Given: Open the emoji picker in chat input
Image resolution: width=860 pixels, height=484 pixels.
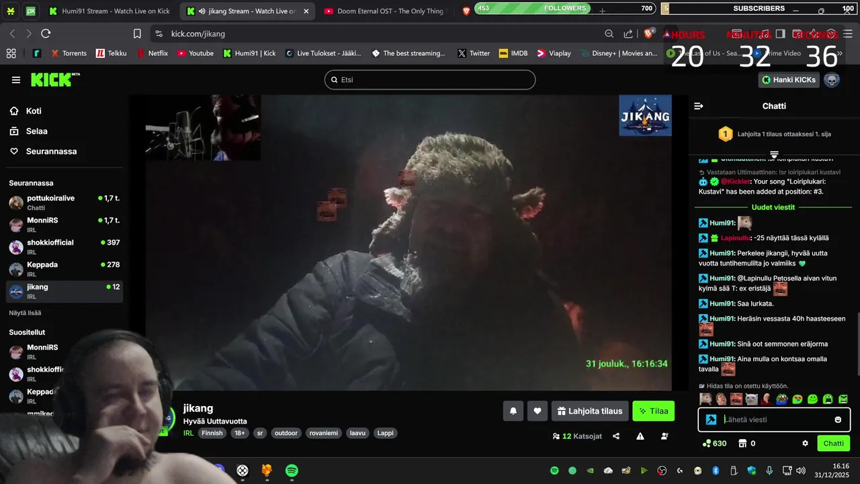Looking at the screenshot, I should click(x=838, y=419).
